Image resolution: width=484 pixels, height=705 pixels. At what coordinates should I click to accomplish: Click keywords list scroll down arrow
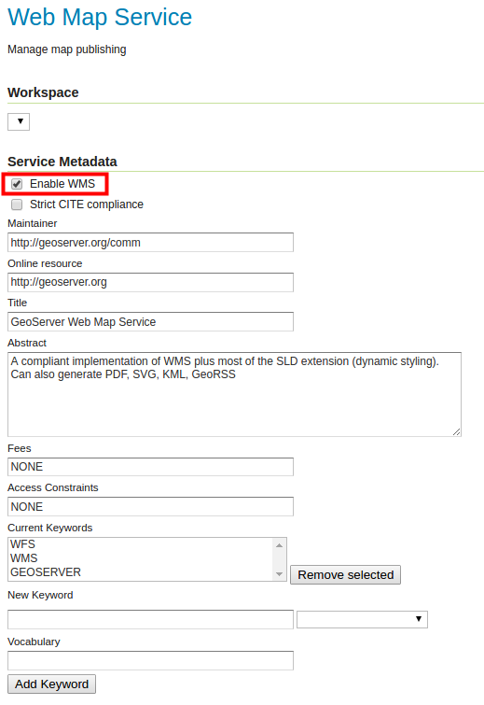click(279, 574)
